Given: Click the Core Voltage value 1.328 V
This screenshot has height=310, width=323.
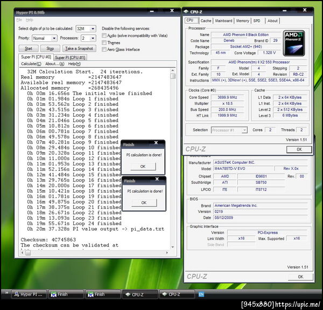Looking at the screenshot, I should click(269, 53).
